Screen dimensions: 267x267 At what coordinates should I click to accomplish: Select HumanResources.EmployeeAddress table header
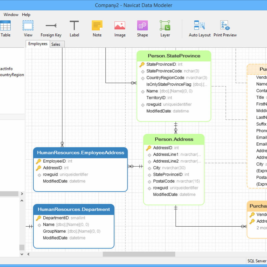(80, 153)
